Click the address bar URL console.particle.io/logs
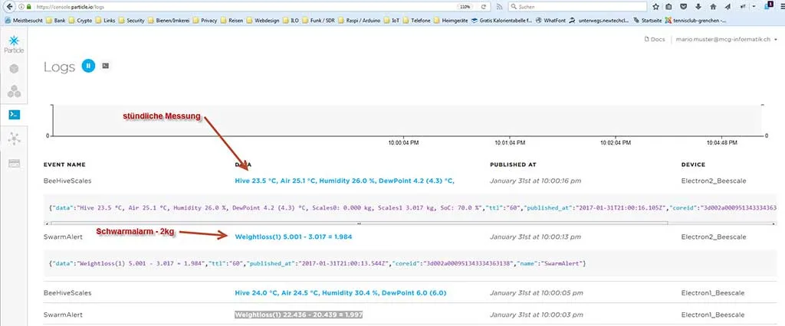 click(x=71, y=8)
